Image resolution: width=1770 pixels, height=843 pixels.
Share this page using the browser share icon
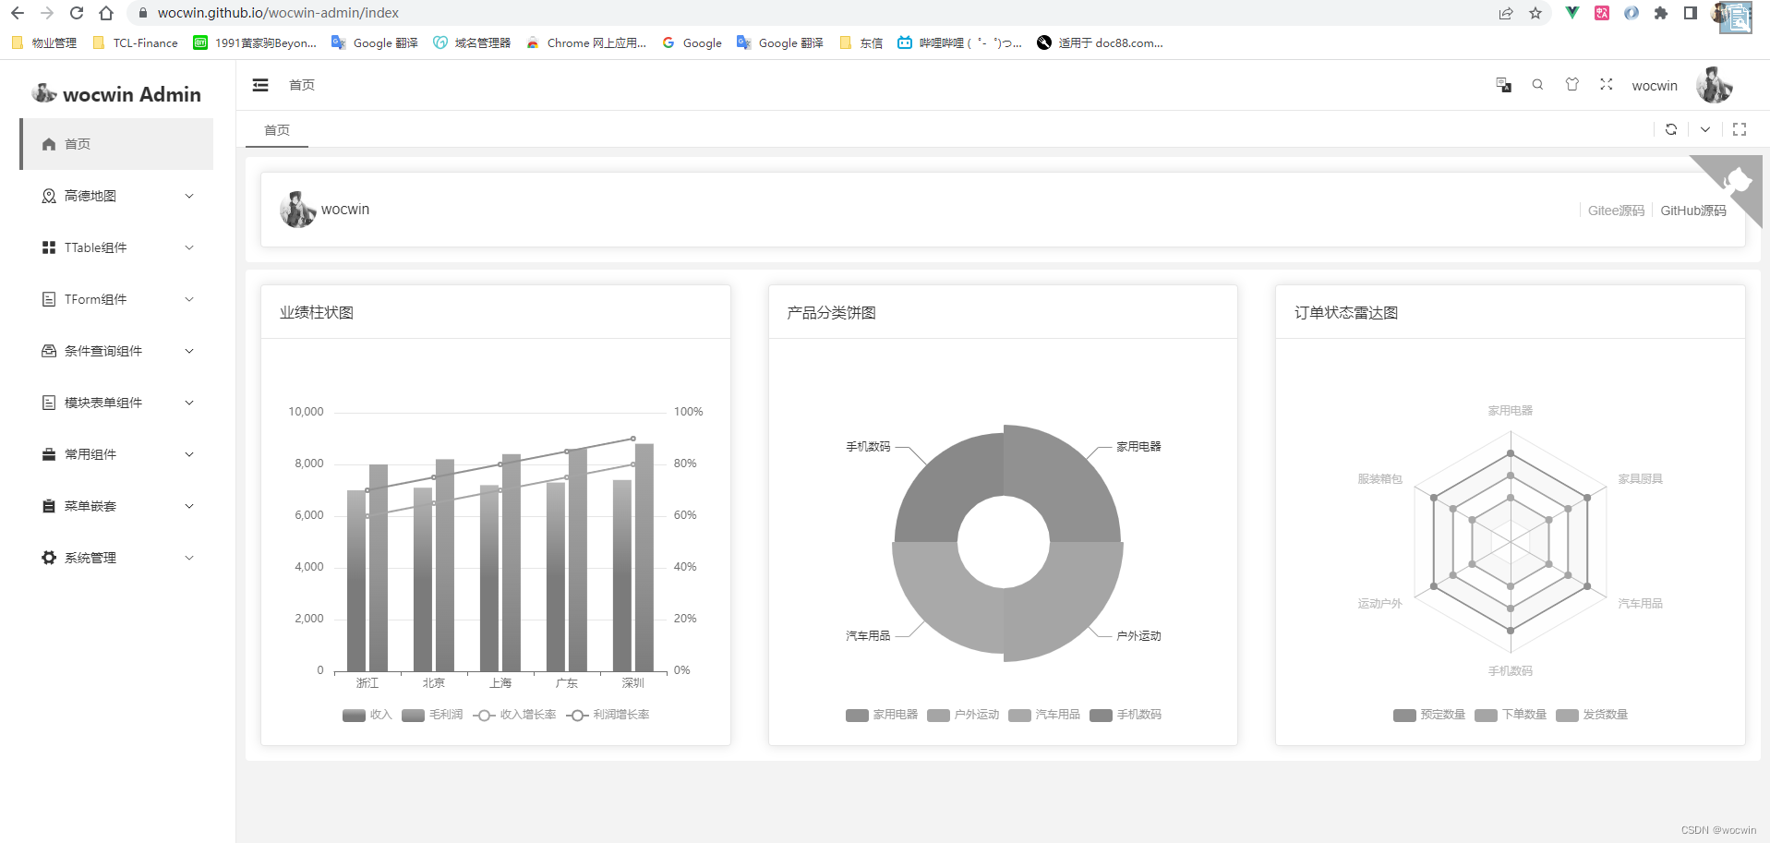1506,13
